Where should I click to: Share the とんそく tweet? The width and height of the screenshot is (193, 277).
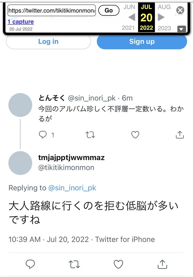point(180,135)
